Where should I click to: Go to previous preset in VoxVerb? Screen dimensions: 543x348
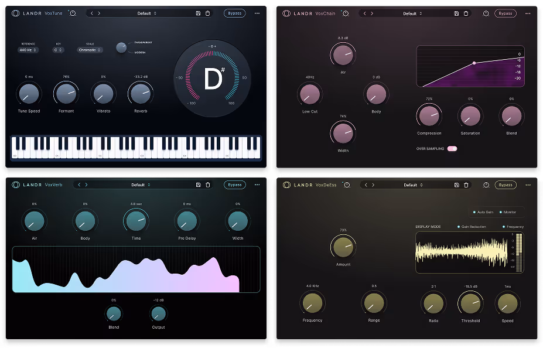point(79,185)
